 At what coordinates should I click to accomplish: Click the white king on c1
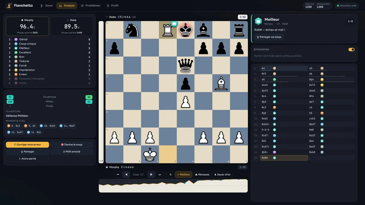click(x=150, y=154)
